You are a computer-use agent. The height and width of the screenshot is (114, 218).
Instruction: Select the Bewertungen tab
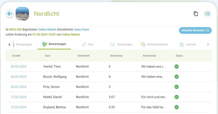54,44
